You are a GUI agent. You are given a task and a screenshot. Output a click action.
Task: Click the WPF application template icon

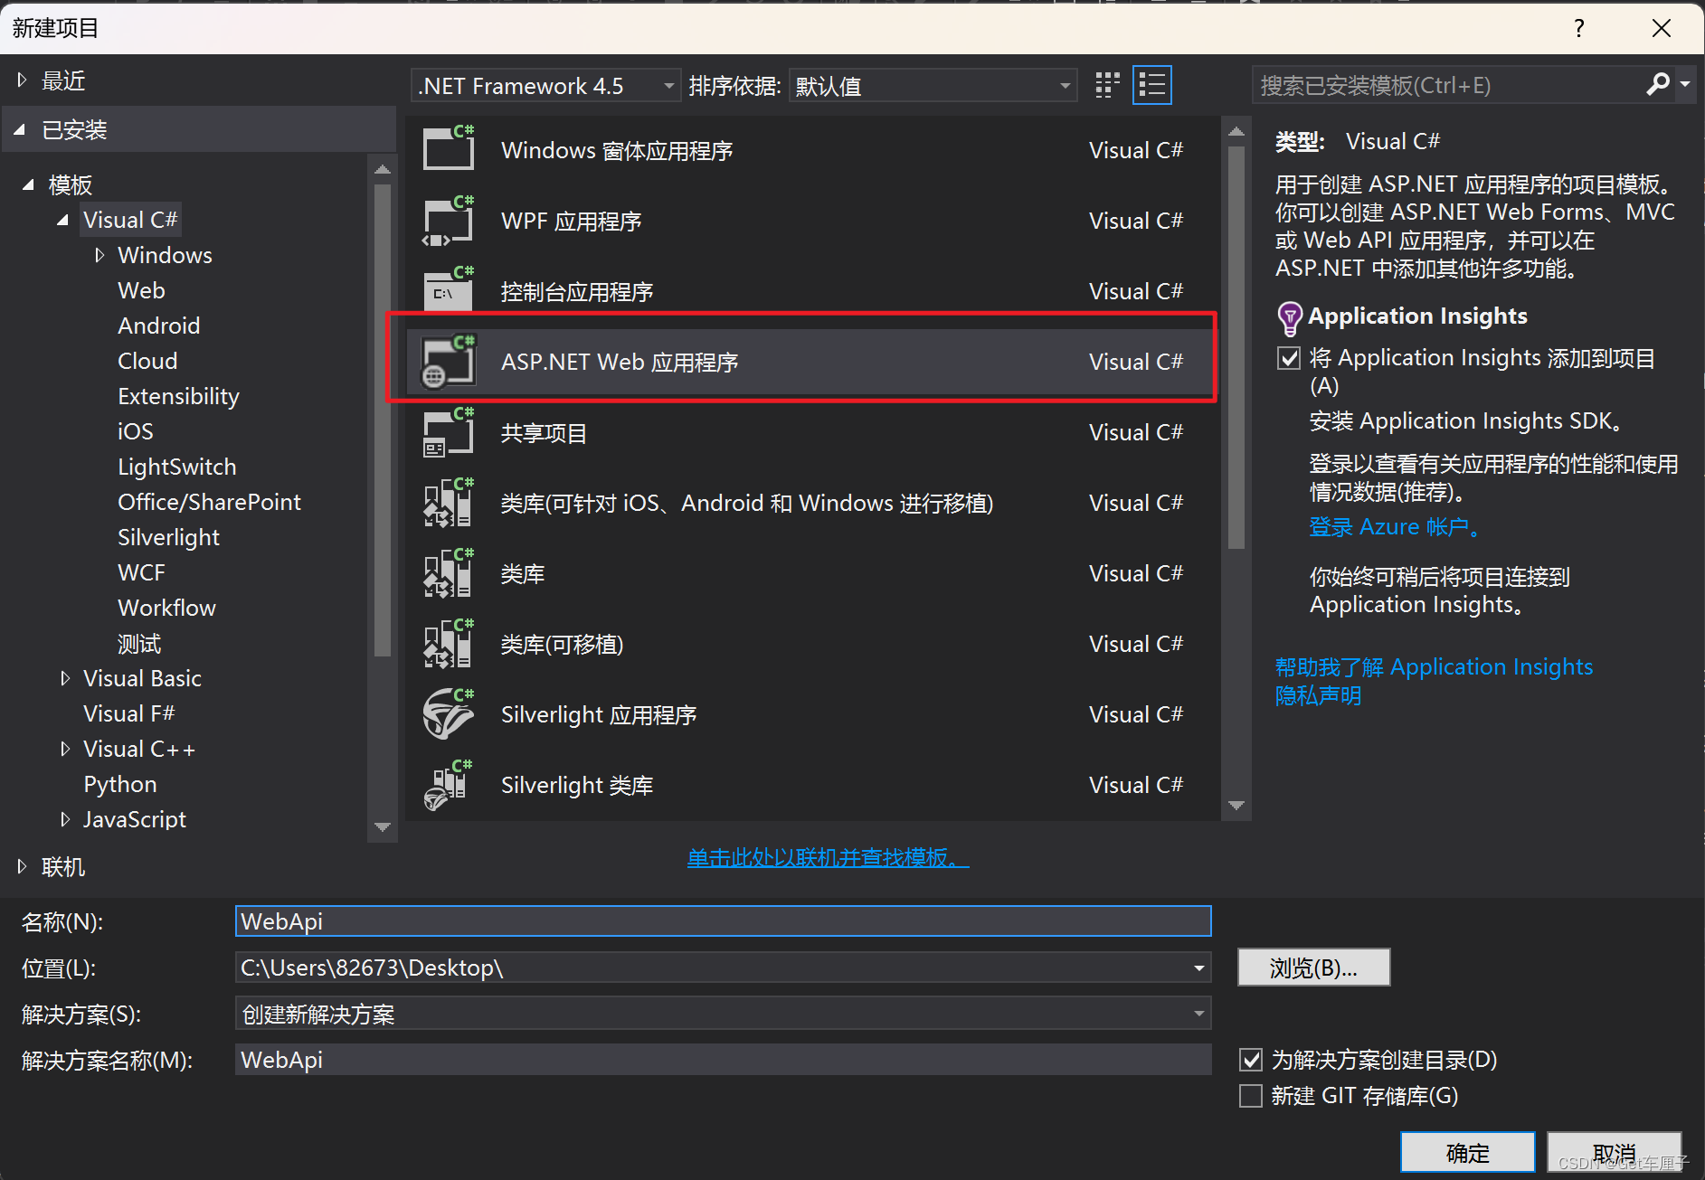pos(449,221)
